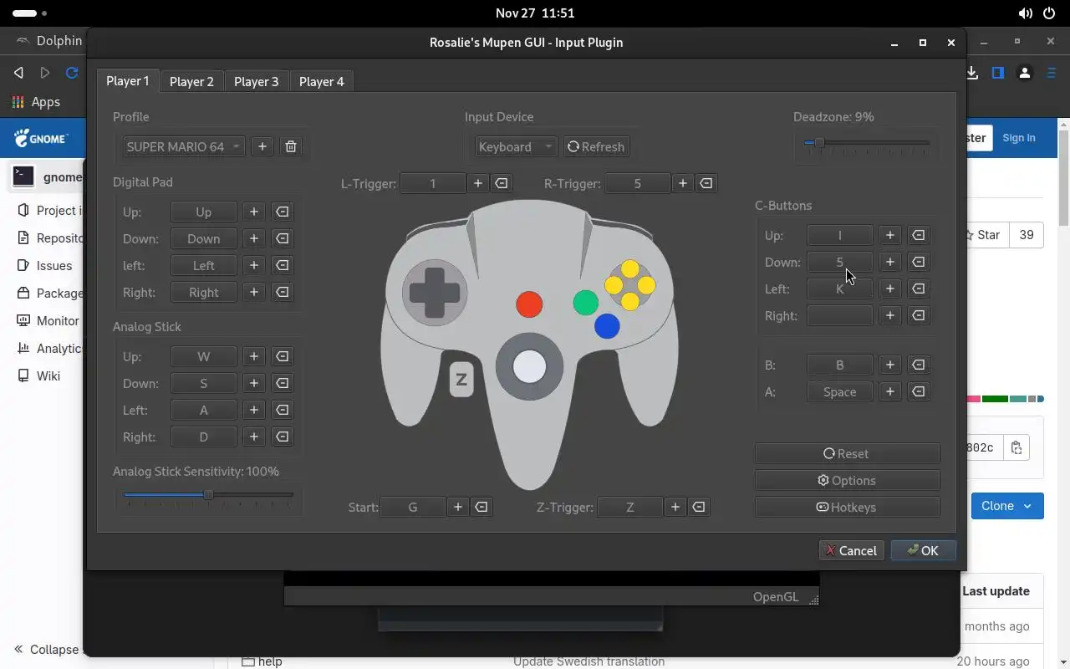Clear the L-Trigger mapping
Viewport: 1070px width, 669px height.
502,183
